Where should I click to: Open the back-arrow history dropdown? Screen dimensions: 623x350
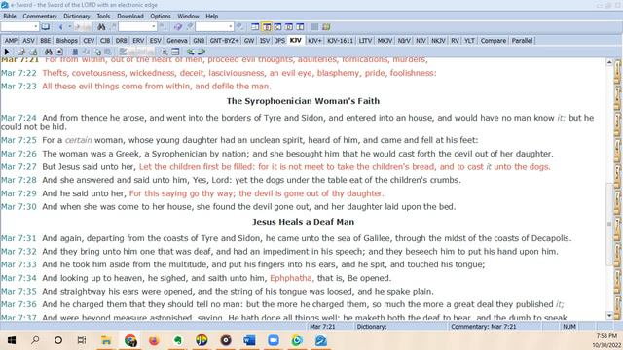click(69, 27)
